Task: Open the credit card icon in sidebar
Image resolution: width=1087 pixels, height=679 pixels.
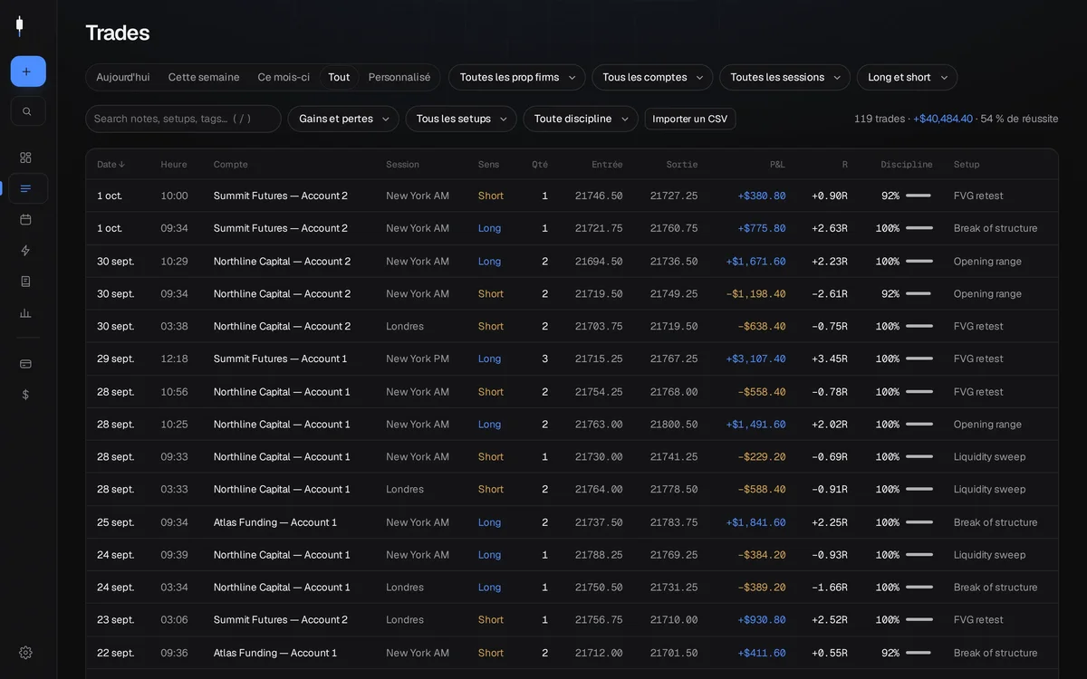Action: click(x=25, y=363)
